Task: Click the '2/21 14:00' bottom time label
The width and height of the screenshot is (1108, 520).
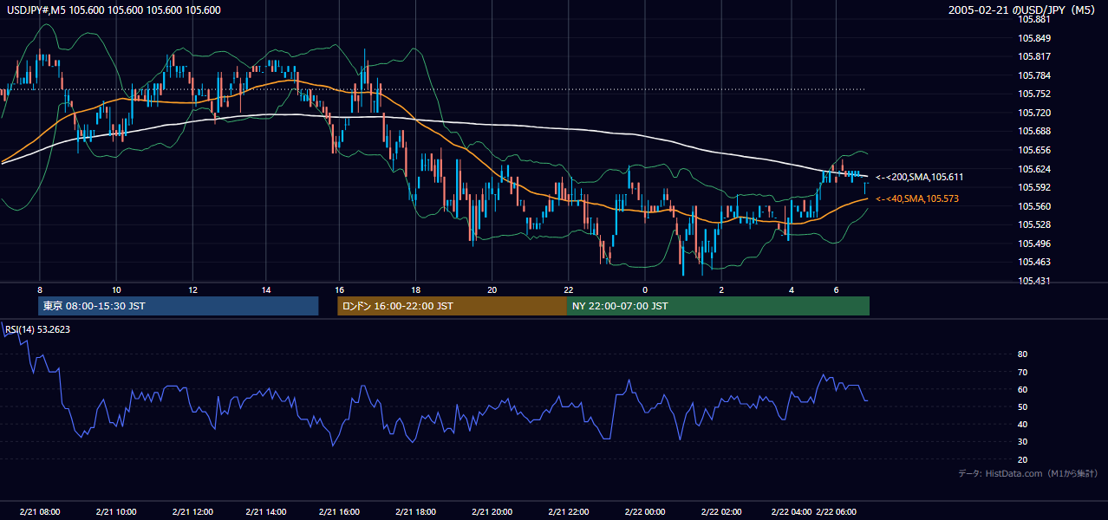Action: [267, 511]
